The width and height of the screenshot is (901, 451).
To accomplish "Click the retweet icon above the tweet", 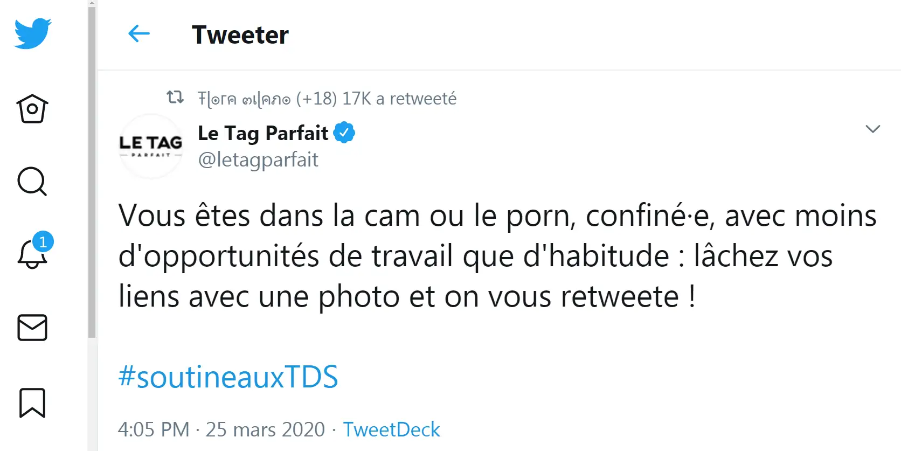I will click(175, 98).
